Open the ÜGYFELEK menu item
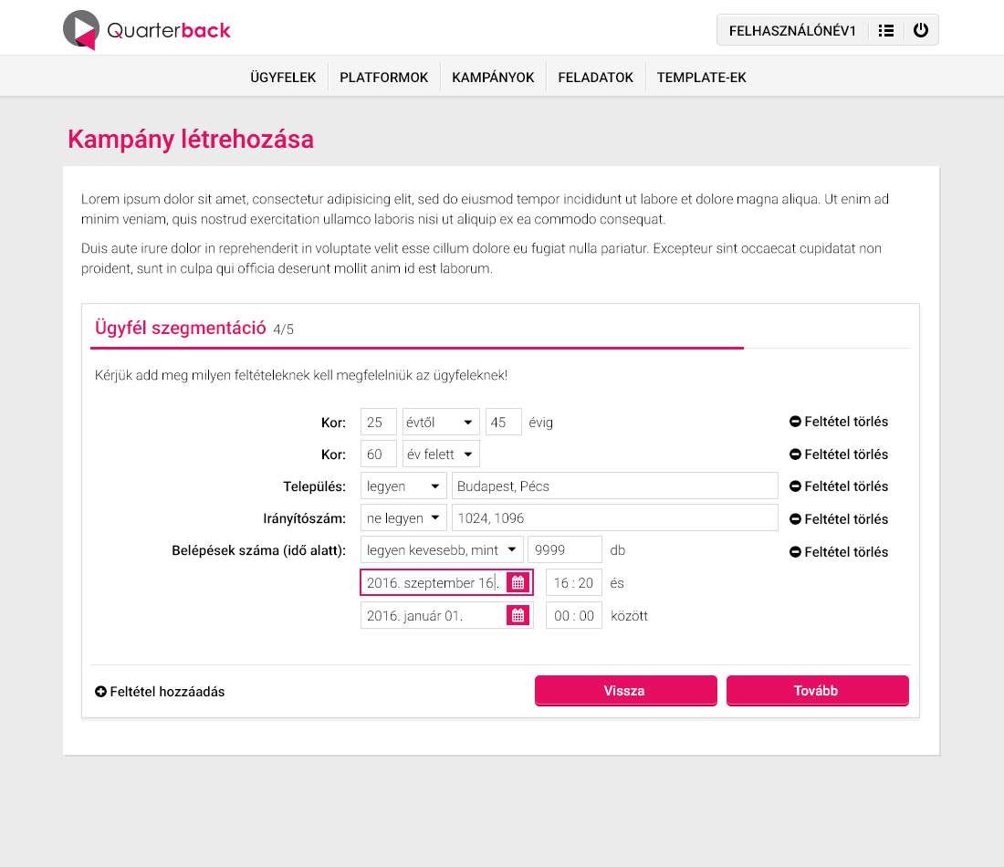 [283, 78]
